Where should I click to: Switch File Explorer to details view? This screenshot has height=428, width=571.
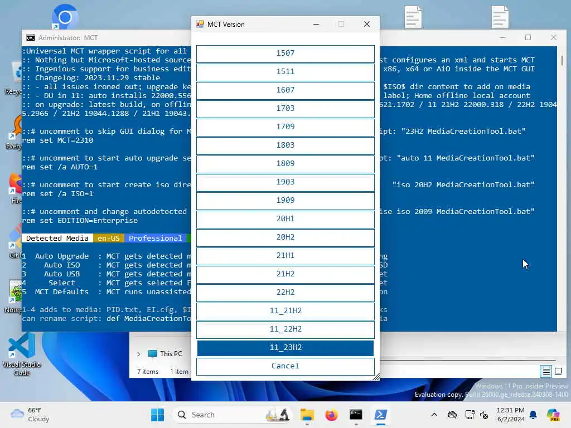pos(546,372)
